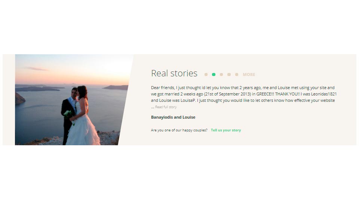Open the MORE stories link

pyautogui.click(x=249, y=74)
